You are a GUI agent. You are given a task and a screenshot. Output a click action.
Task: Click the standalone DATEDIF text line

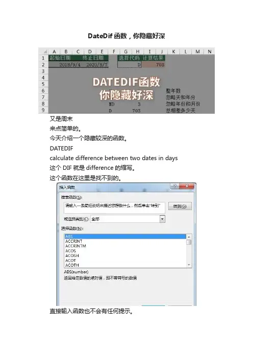click(61, 148)
